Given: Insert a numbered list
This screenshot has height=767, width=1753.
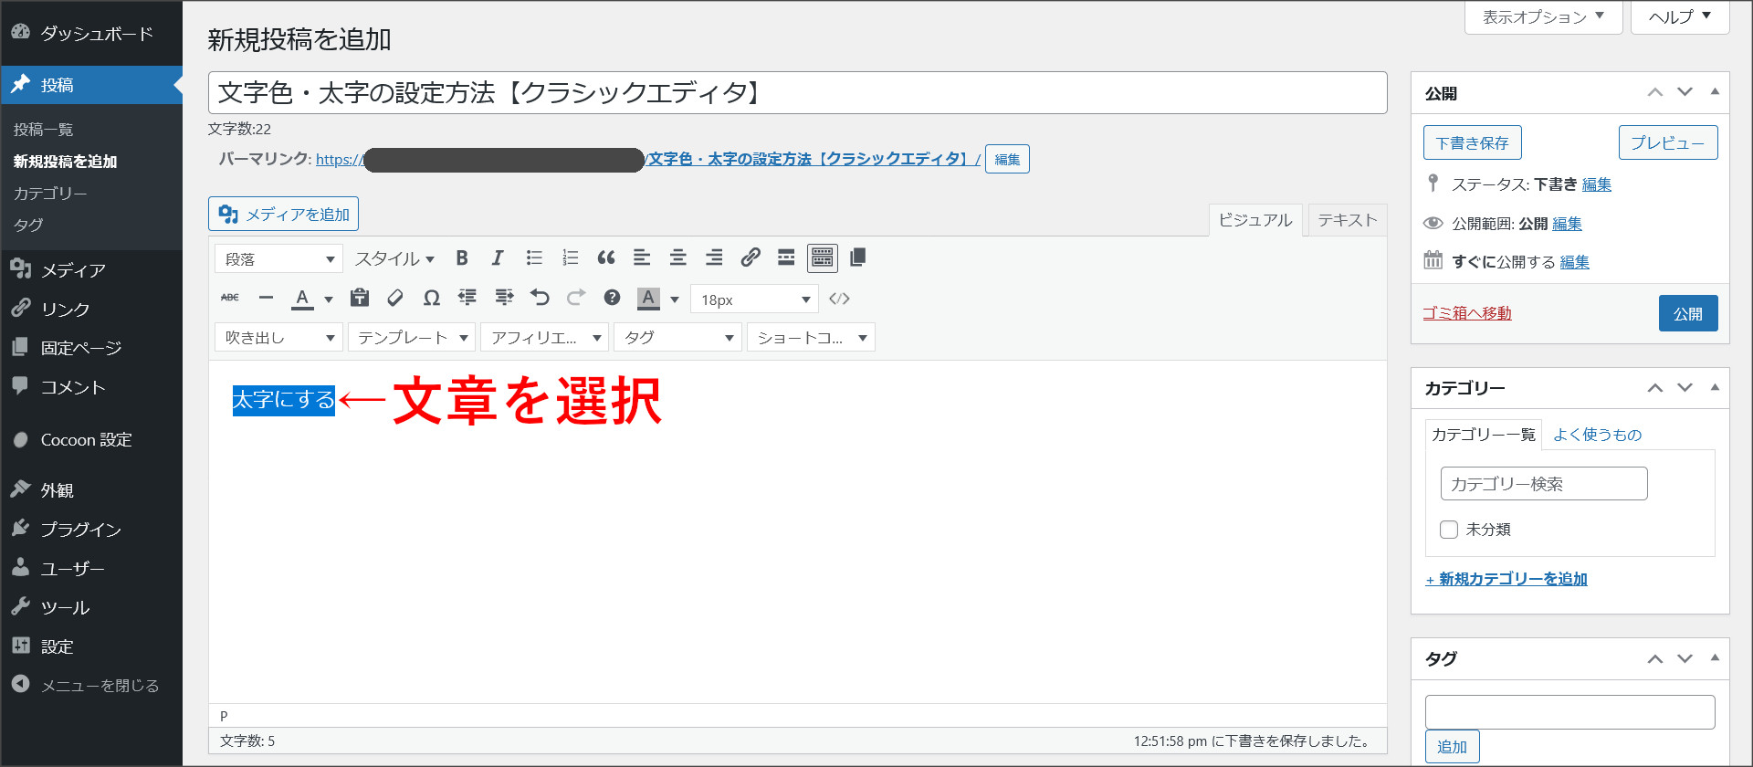Looking at the screenshot, I should [570, 258].
